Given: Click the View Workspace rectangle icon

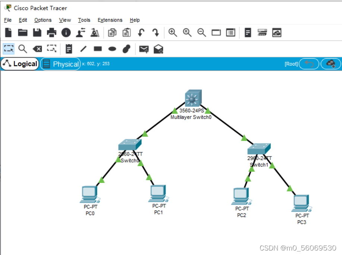Looking at the screenshot, I should 216,33.
